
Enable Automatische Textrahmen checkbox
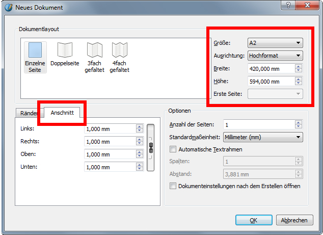point(173,149)
